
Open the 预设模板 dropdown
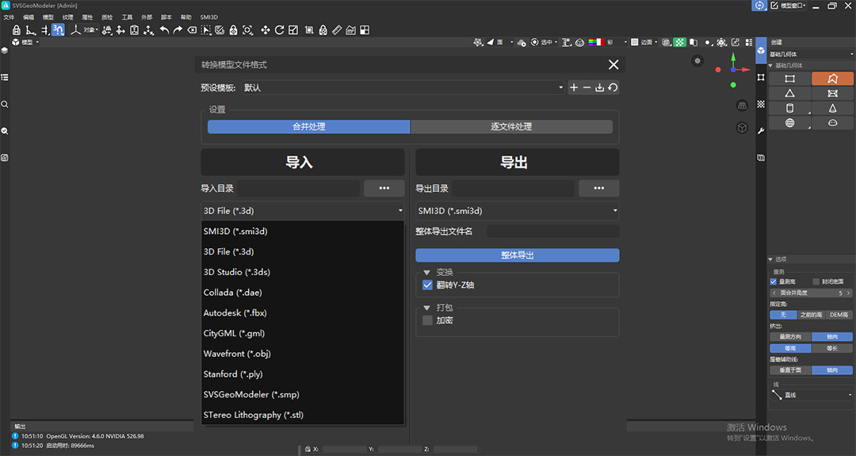[x=403, y=87]
